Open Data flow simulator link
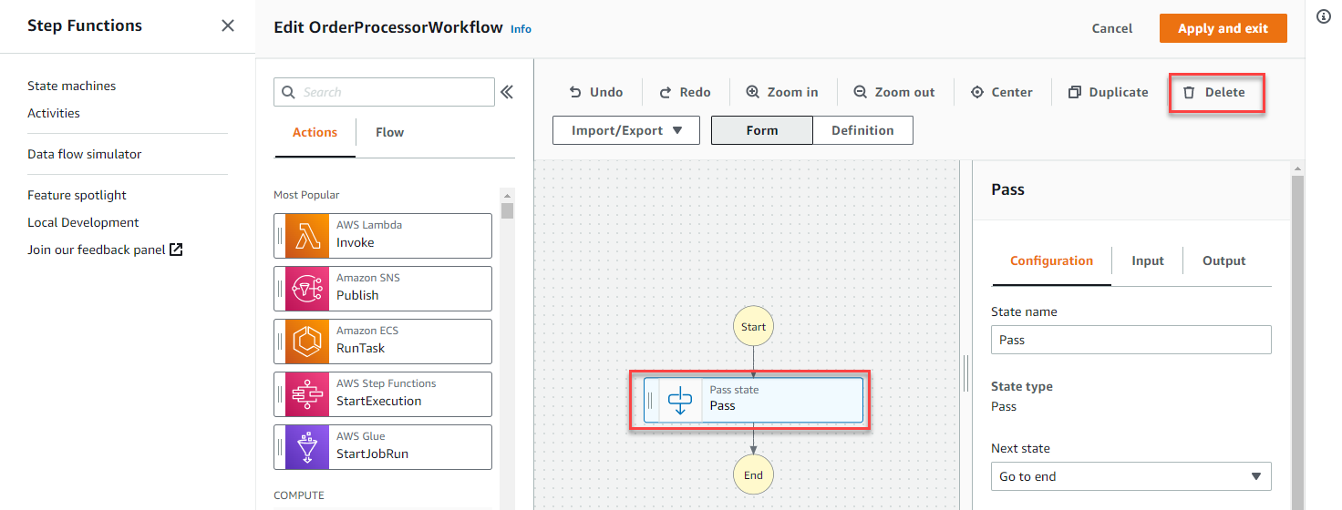The width and height of the screenshot is (1342, 510). tap(85, 154)
